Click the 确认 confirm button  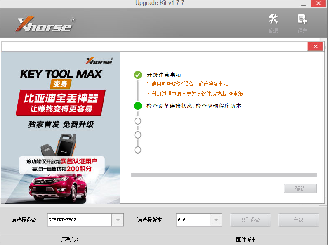[x=300, y=188]
